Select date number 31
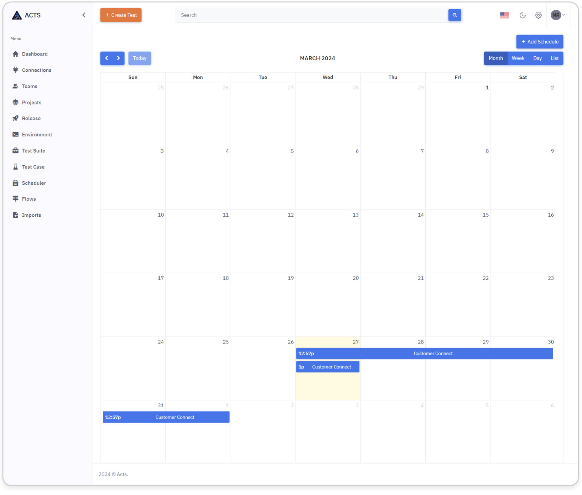582x495 pixels. point(161,406)
